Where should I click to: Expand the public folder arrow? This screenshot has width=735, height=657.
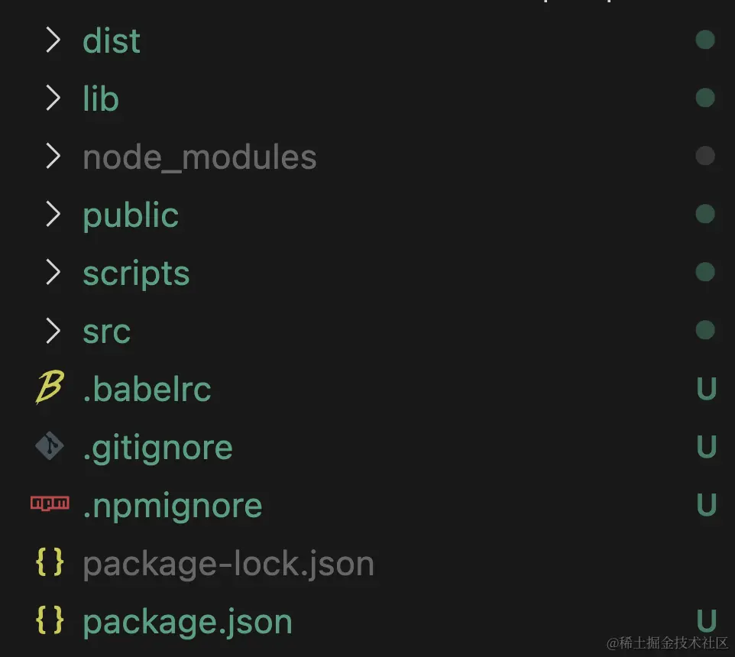(52, 215)
